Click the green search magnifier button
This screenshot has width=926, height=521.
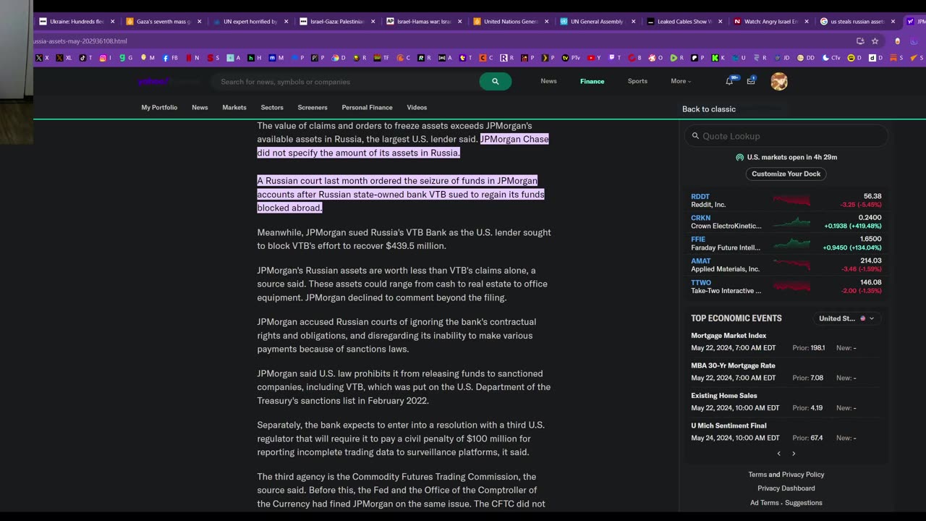point(495,81)
